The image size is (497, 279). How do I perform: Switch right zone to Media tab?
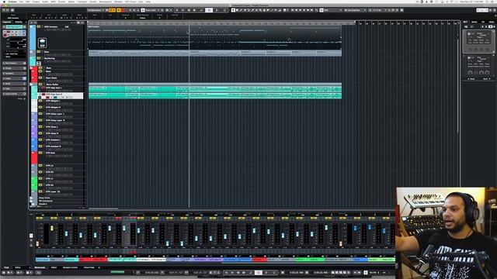(x=474, y=22)
